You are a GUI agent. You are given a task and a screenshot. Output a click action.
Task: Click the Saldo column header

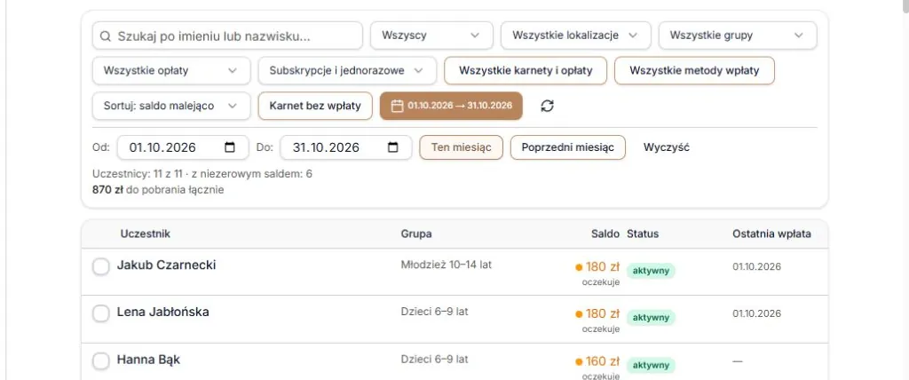pyautogui.click(x=605, y=234)
